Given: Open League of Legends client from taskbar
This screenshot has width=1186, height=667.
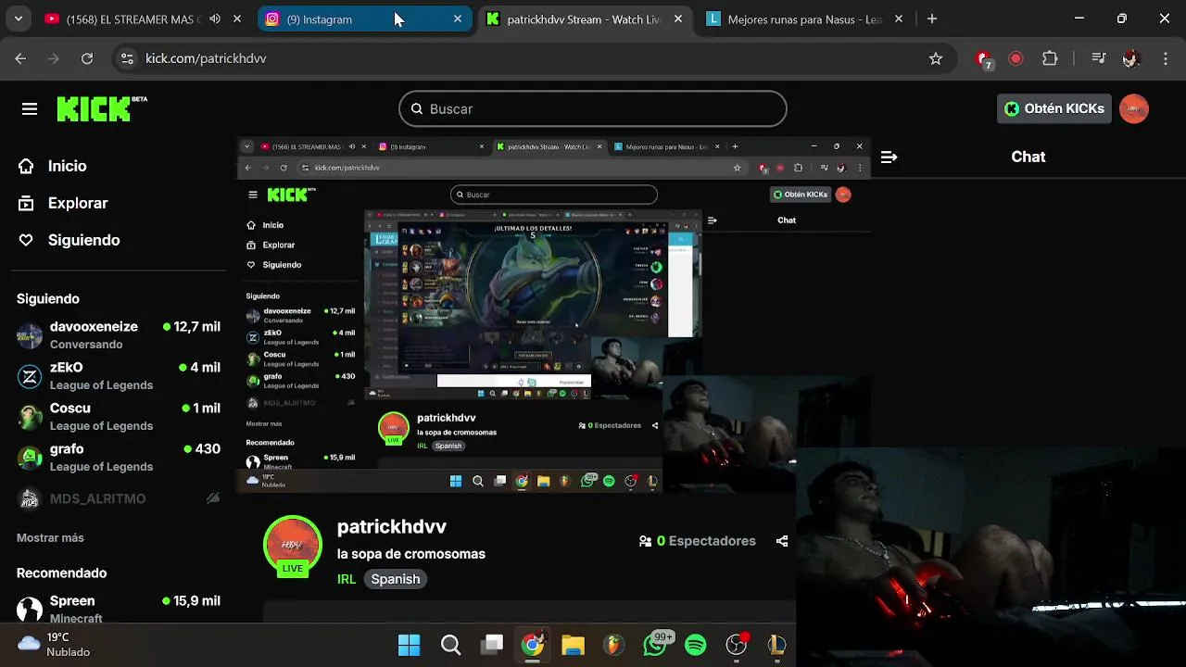Looking at the screenshot, I should pyautogui.click(x=776, y=645).
